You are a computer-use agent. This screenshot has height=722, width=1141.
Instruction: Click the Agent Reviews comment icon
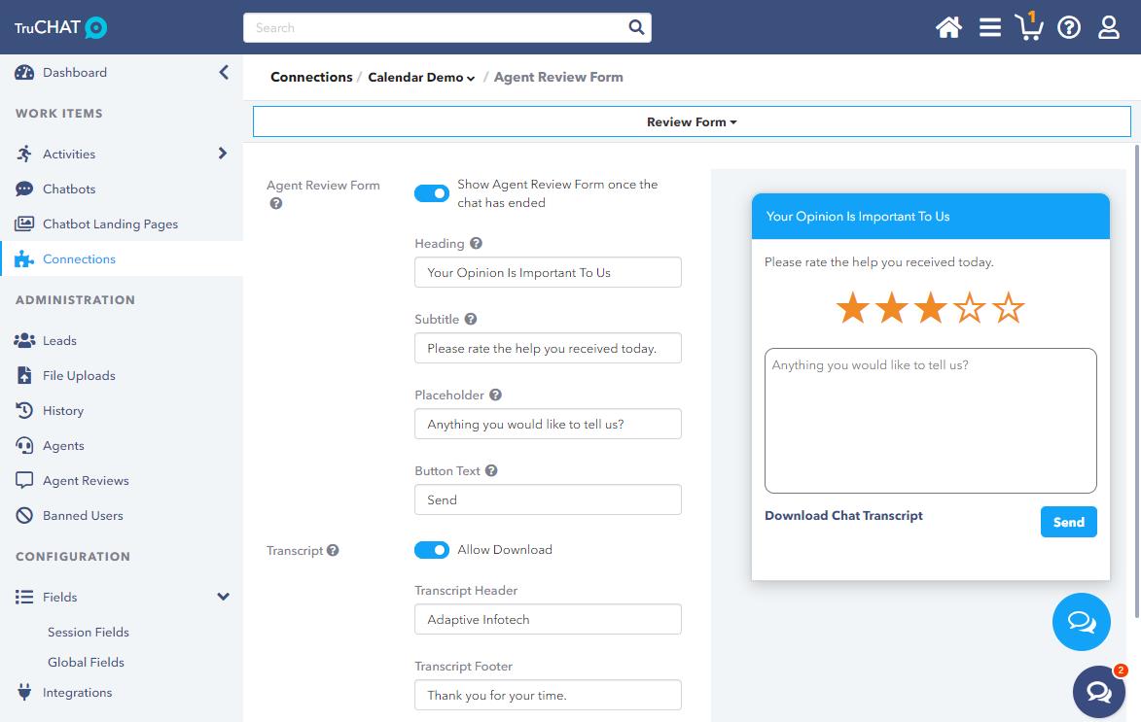(24, 480)
